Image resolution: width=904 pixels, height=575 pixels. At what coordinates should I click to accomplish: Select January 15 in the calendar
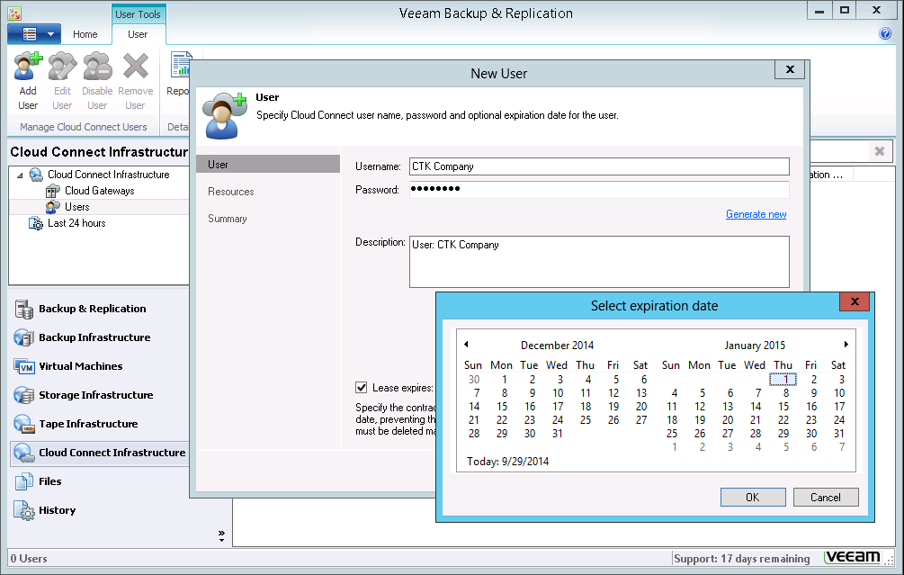[x=783, y=406]
